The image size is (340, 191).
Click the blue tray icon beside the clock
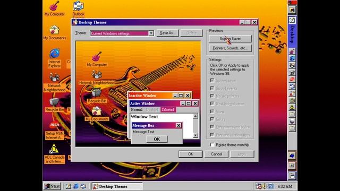[270, 186]
